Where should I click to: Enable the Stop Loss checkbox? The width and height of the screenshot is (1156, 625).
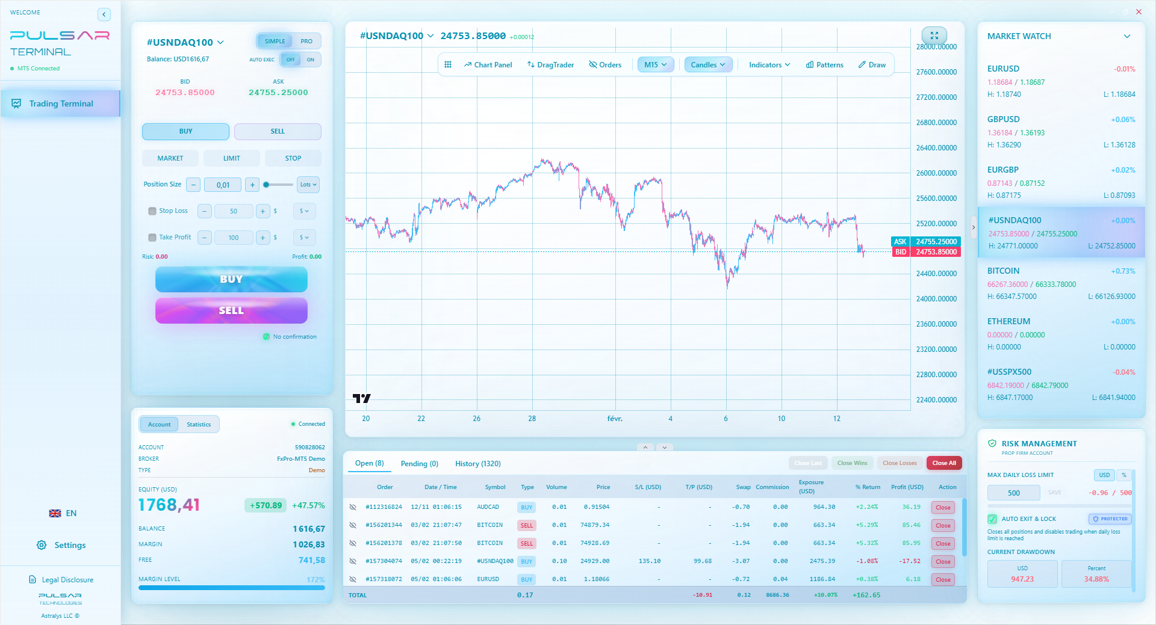[152, 211]
